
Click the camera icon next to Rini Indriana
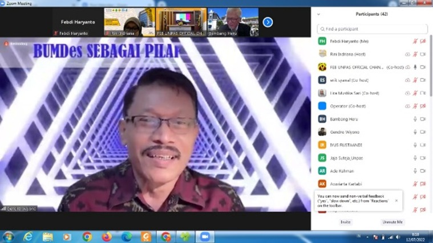point(423,54)
